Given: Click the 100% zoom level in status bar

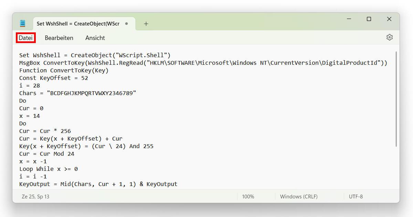Looking at the screenshot, I should click(x=248, y=197).
